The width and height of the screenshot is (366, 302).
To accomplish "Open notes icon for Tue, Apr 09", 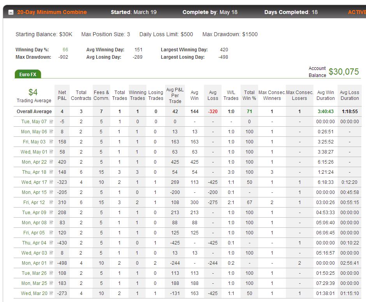I will pyautogui.click(x=51, y=213).
